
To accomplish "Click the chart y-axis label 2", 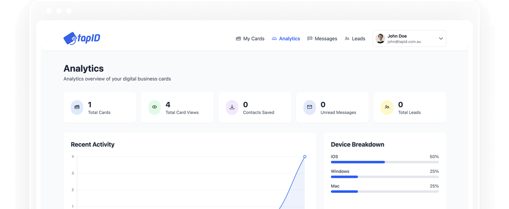I will point(73,190).
